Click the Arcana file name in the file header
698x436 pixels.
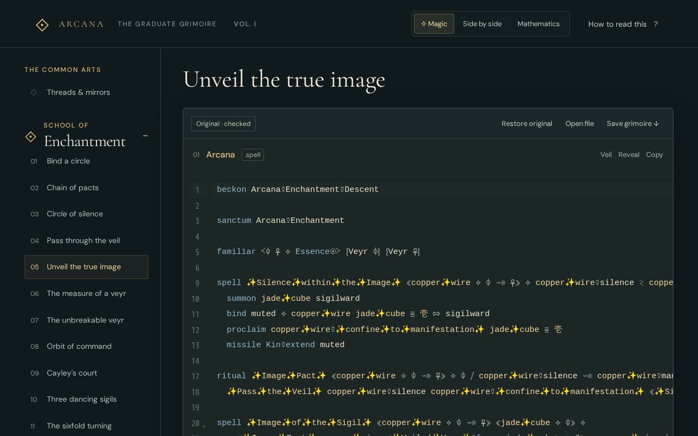(220, 155)
